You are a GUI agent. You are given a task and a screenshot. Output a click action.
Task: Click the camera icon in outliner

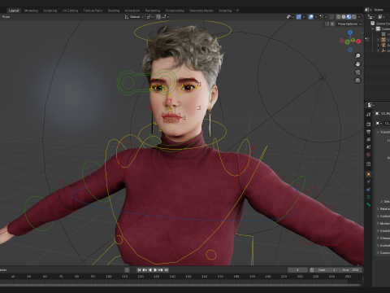click(x=383, y=45)
